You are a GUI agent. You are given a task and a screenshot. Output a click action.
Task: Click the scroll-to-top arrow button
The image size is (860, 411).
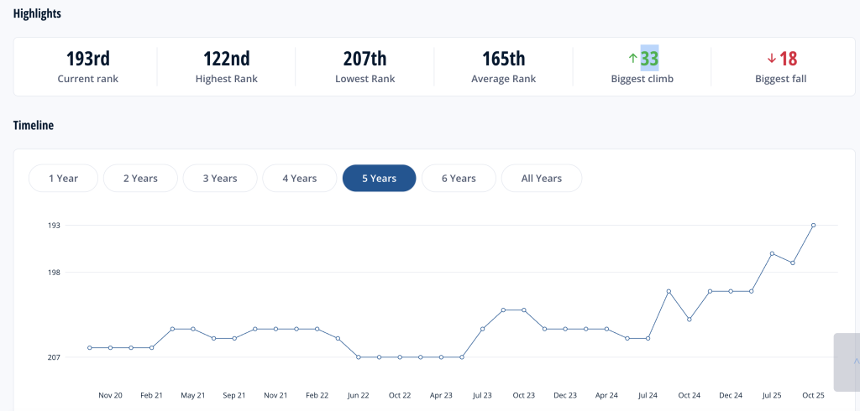pyautogui.click(x=848, y=362)
